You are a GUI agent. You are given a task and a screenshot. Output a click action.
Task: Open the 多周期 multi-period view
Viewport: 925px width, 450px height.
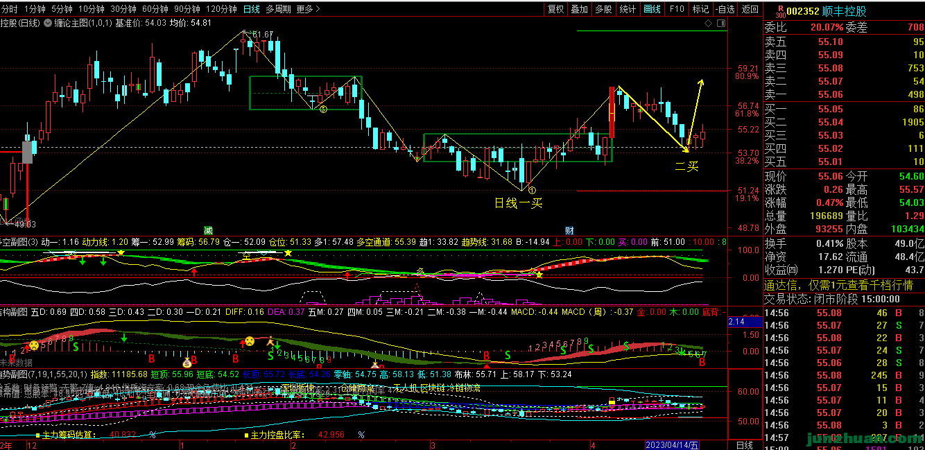[x=278, y=9]
